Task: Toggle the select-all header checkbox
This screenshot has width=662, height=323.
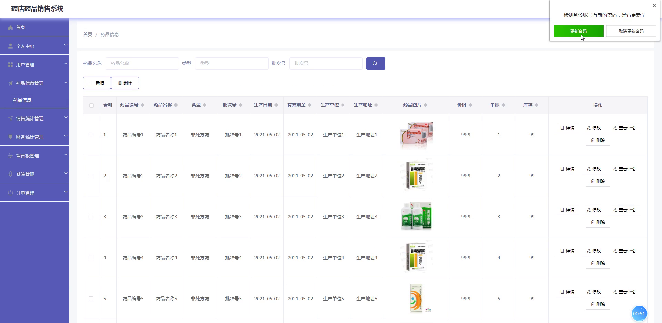Action: [x=91, y=105]
